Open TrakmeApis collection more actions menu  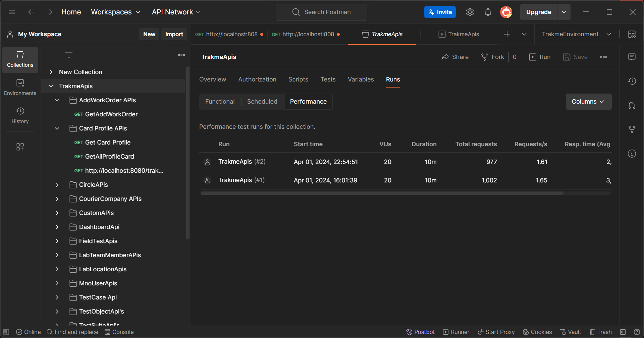604,57
